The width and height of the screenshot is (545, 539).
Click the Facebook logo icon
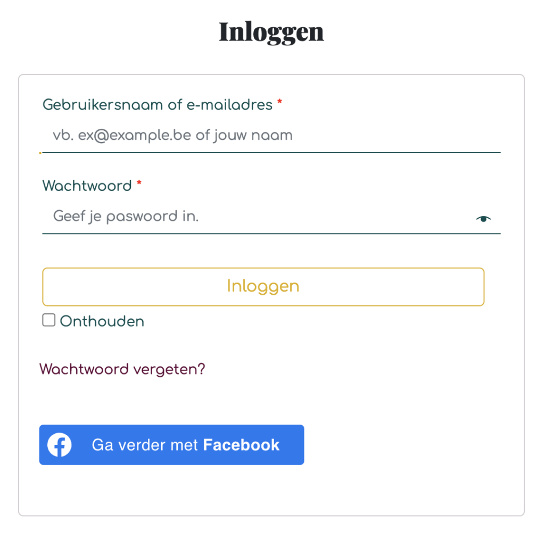click(x=60, y=444)
